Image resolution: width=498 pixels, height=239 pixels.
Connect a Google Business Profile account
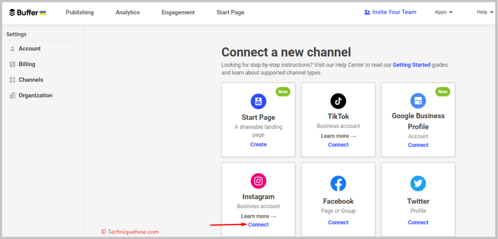[x=418, y=145]
